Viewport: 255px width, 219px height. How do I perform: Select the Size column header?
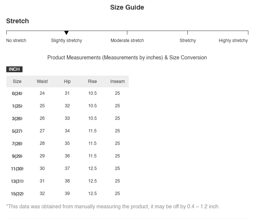point(17,81)
